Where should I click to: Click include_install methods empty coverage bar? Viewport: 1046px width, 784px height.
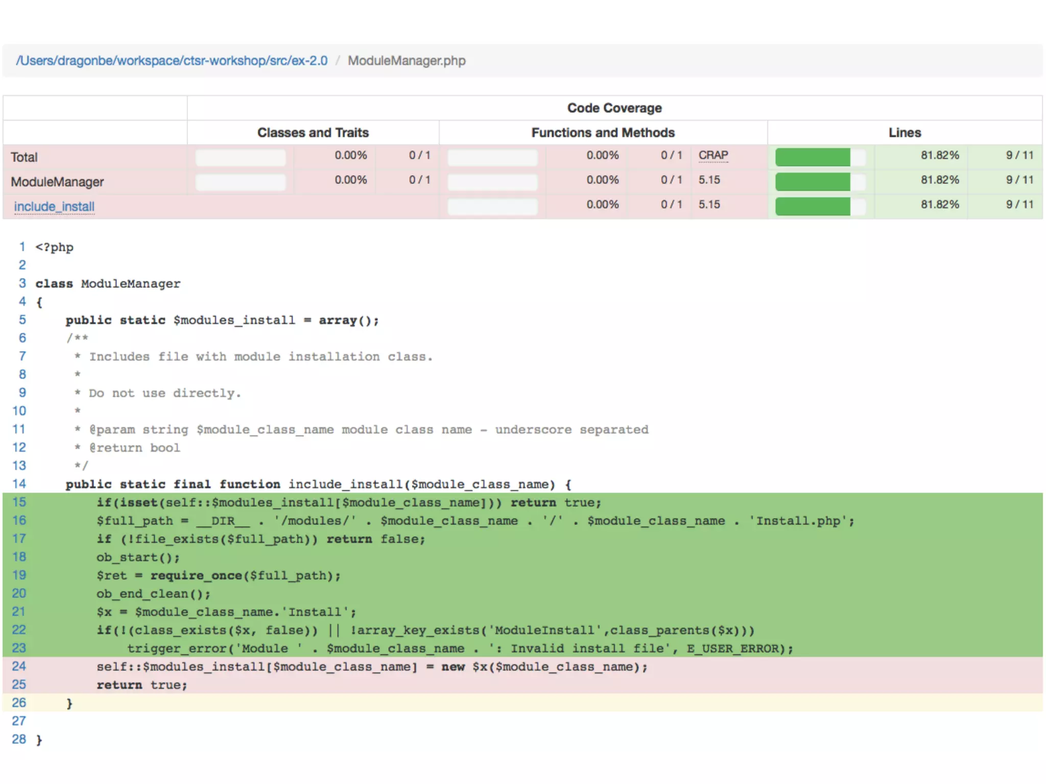point(492,206)
